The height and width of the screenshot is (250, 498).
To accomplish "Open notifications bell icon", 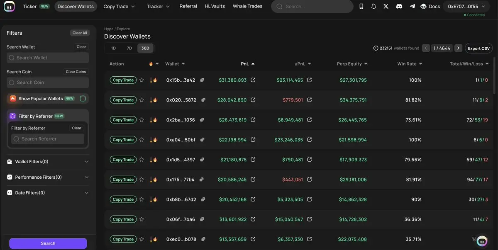I will click(x=373, y=7).
